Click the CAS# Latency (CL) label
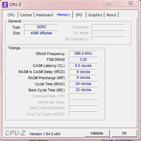This screenshot has height=141, width=141. pyautogui.click(x=49, y=66)
